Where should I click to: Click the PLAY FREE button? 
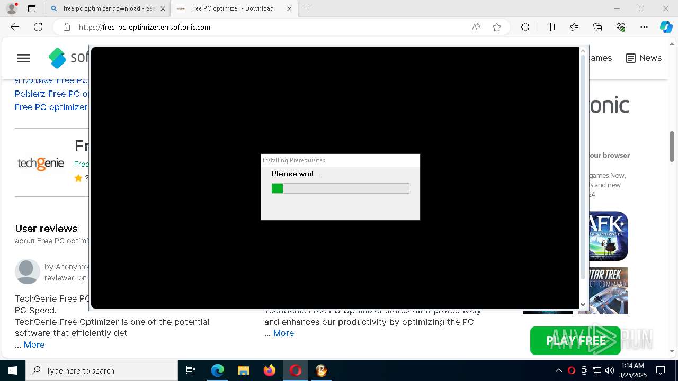click(x=575, y=341)
